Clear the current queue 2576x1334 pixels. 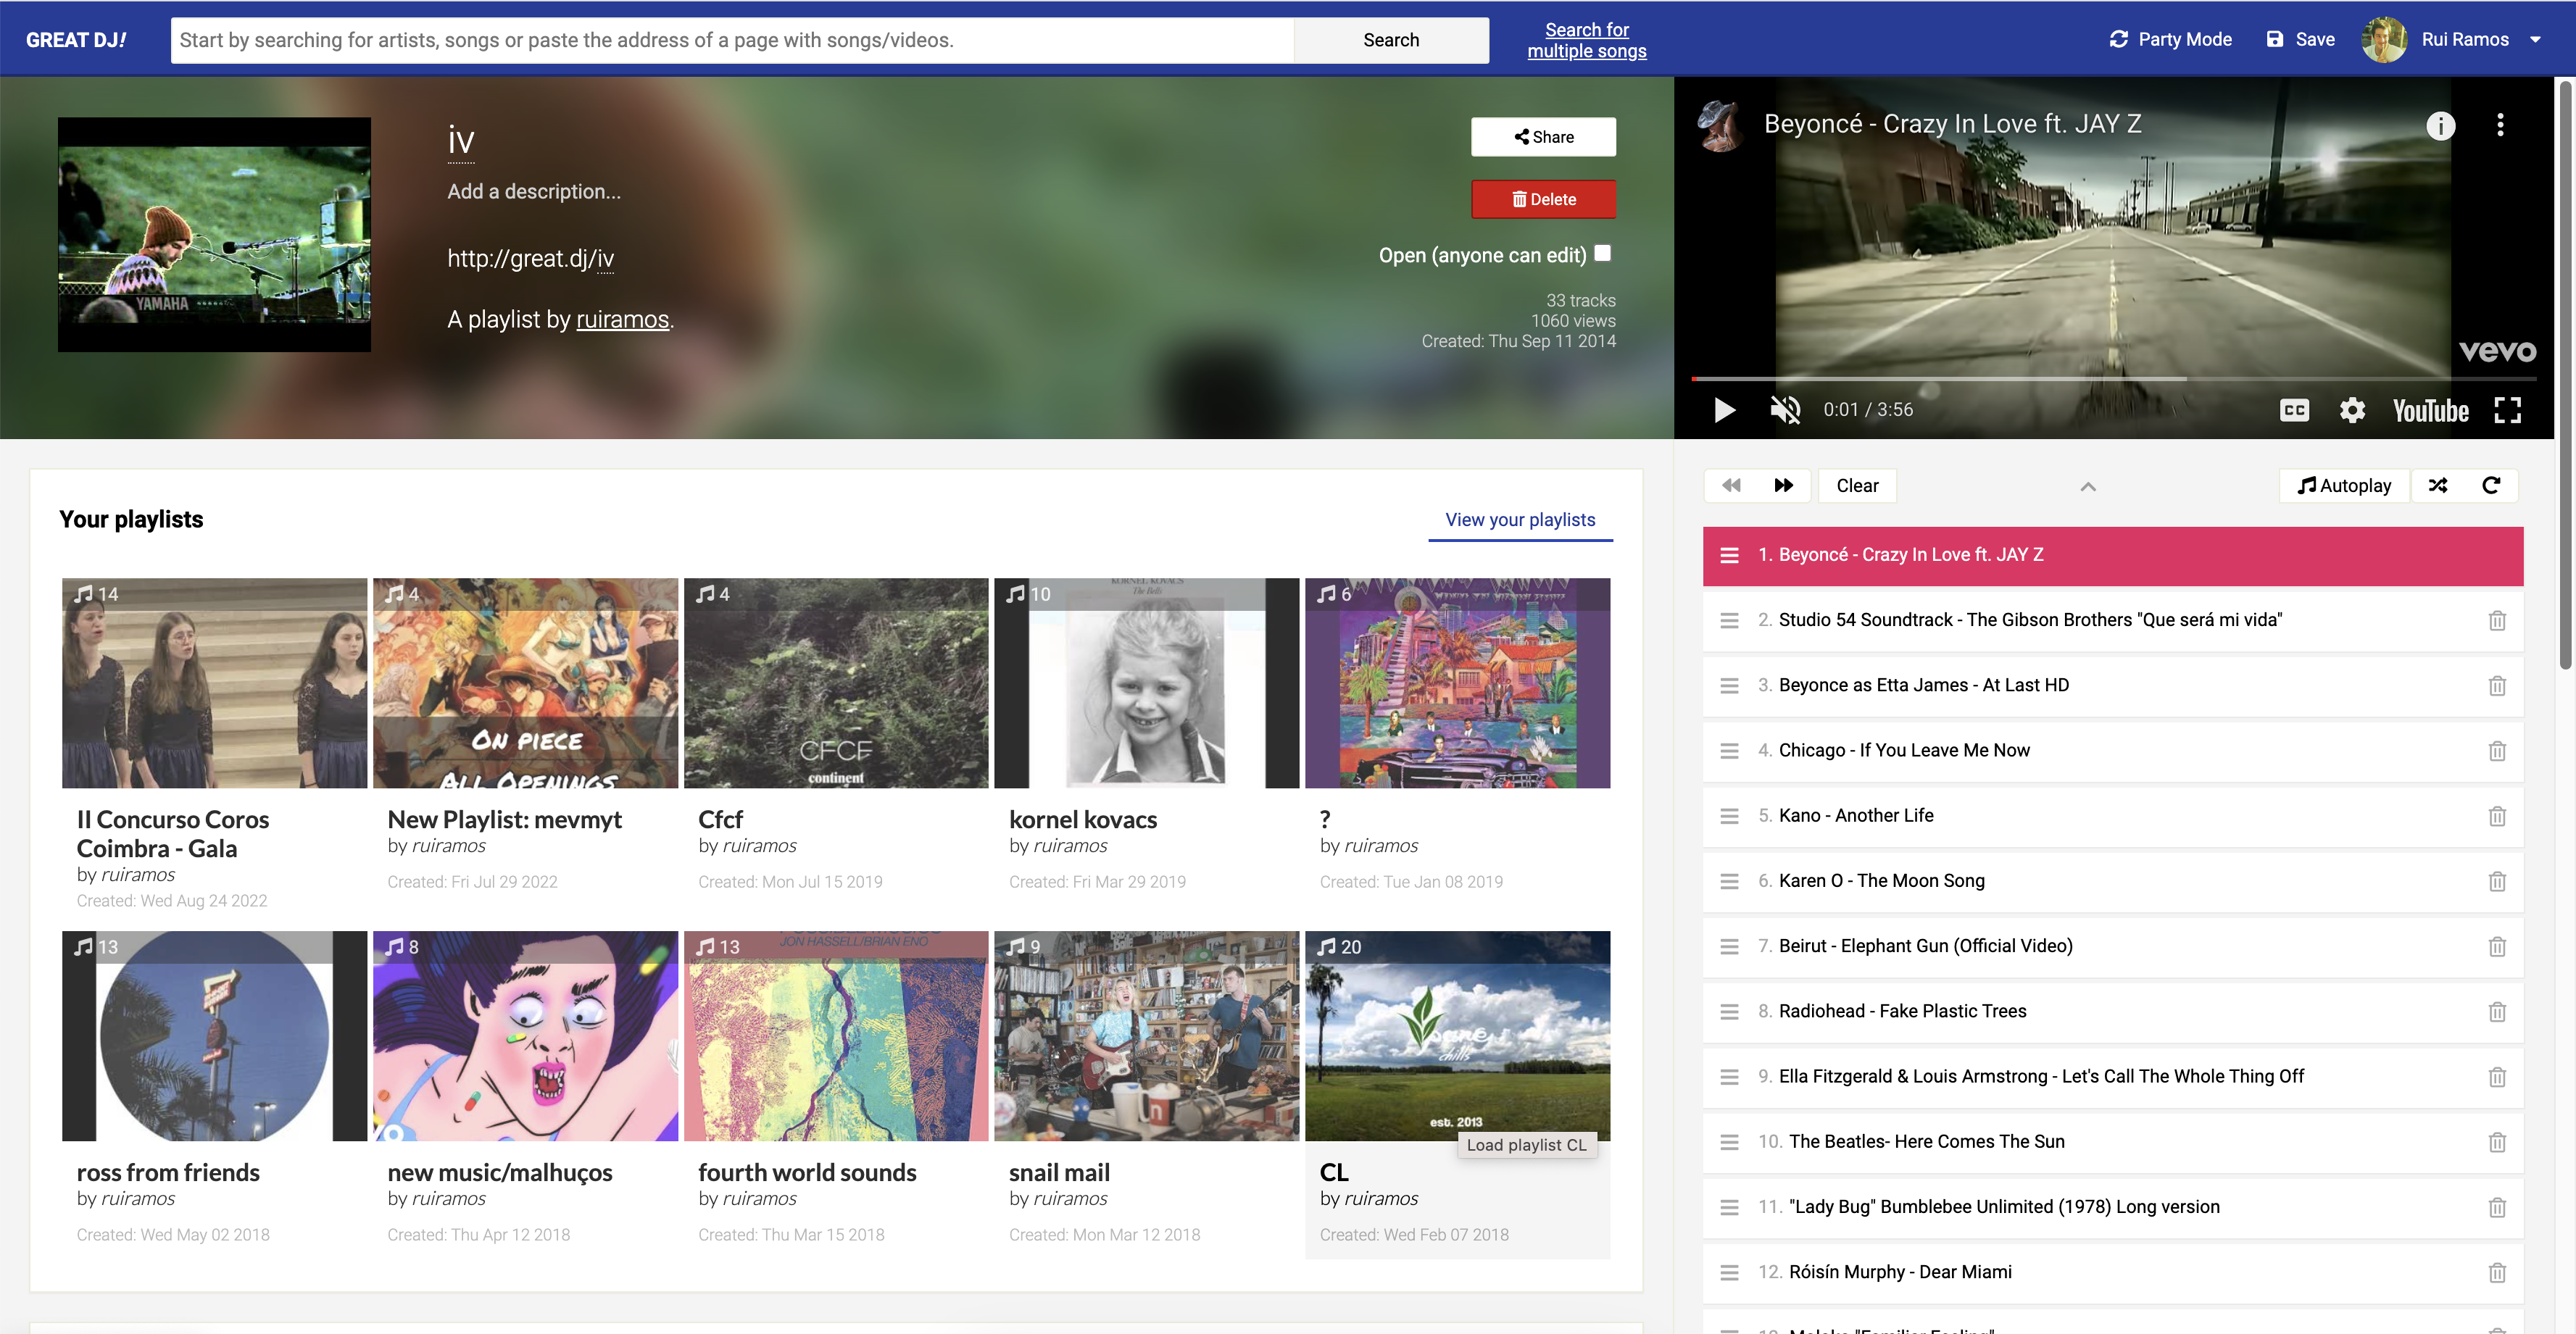coord(1857,486)
